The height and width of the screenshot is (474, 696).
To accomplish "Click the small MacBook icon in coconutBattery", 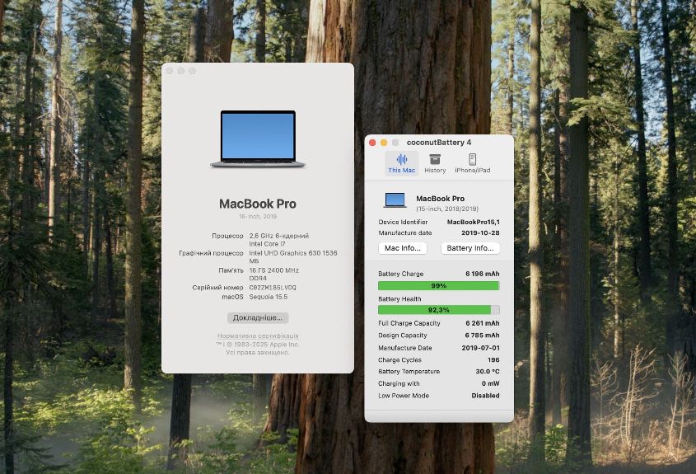I will (x=395, y=200).
